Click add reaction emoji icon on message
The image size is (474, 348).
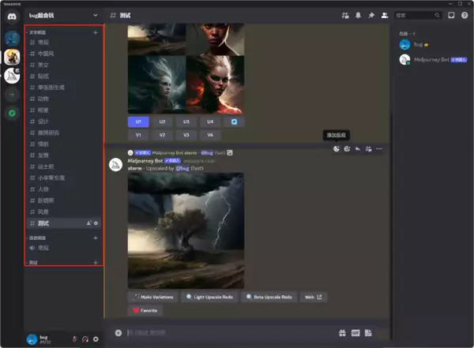point(337,148)
